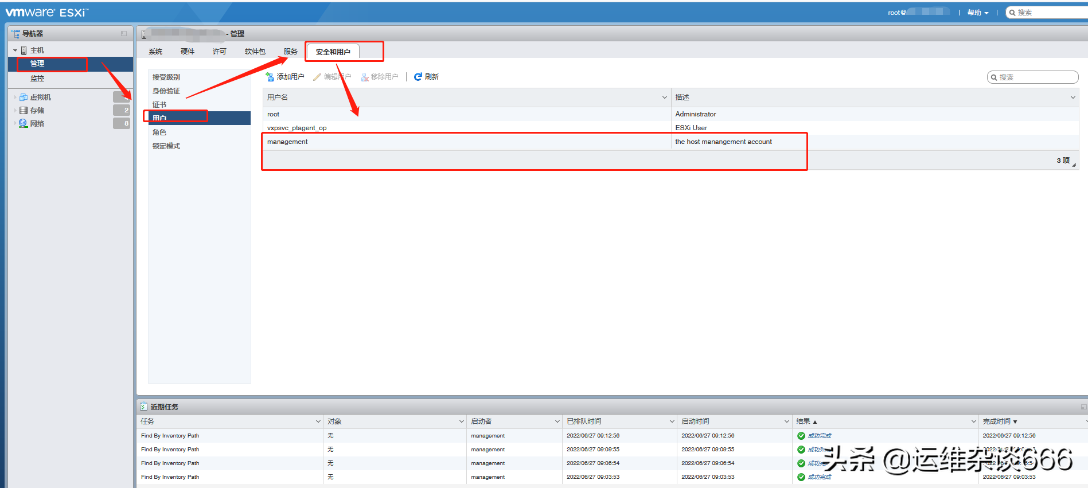Select the Security and Users tab
The height and width of the screenshot is (488, 1088).
(333, 52)
